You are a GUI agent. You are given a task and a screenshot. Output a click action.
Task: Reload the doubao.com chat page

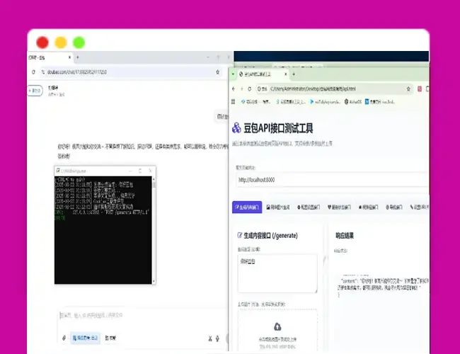pos(33,72)
